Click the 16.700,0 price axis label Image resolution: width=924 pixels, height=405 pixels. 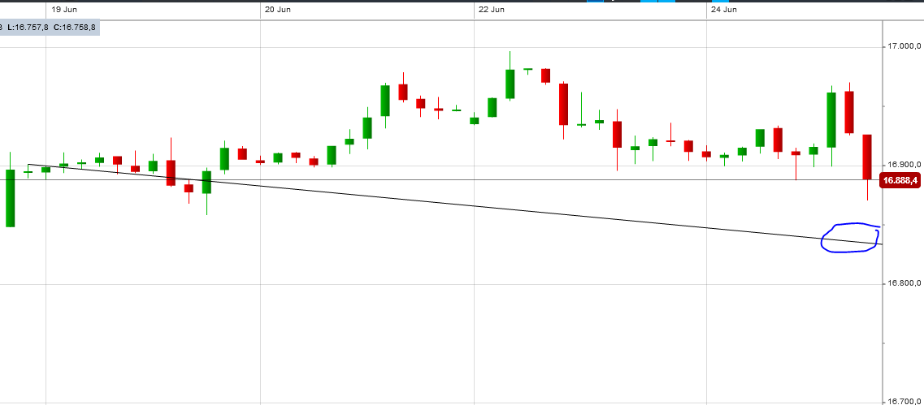tap(903, 402)
